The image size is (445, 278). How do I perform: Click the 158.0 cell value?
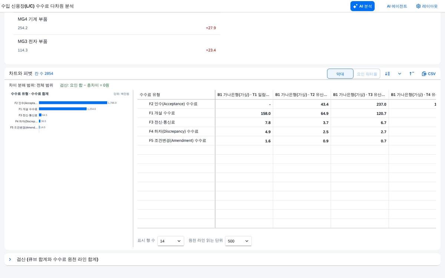coord(266,113)
